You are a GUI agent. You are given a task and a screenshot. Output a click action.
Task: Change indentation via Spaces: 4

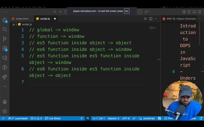113,118
